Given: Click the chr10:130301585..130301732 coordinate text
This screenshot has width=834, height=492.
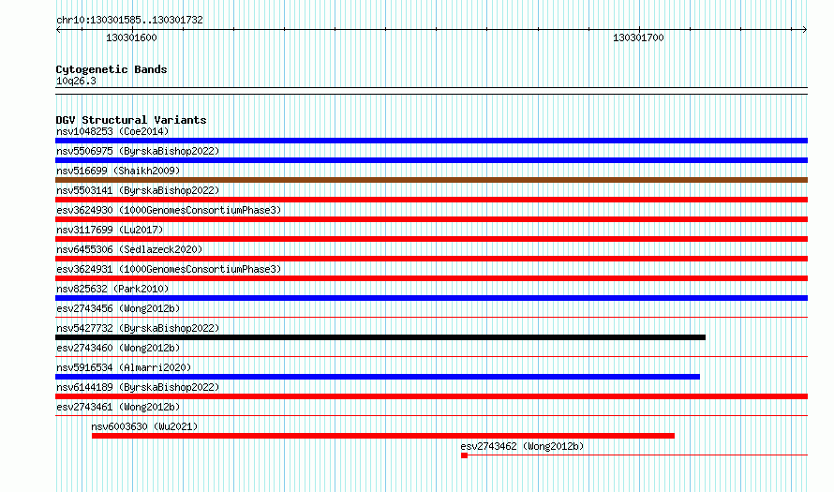Looking at the screenshot, I should coord(129,20).
